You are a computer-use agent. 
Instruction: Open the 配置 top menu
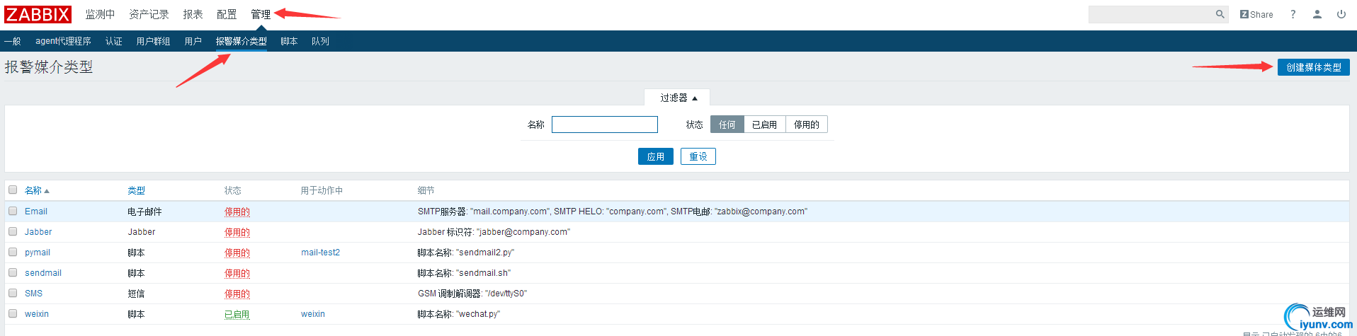pyautogui.click(x=227, y=14)
